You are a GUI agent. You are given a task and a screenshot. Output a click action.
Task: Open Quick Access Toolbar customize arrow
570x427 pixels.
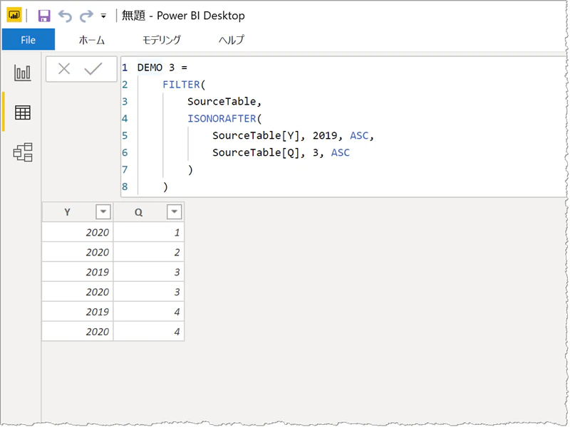click(103, 16)
